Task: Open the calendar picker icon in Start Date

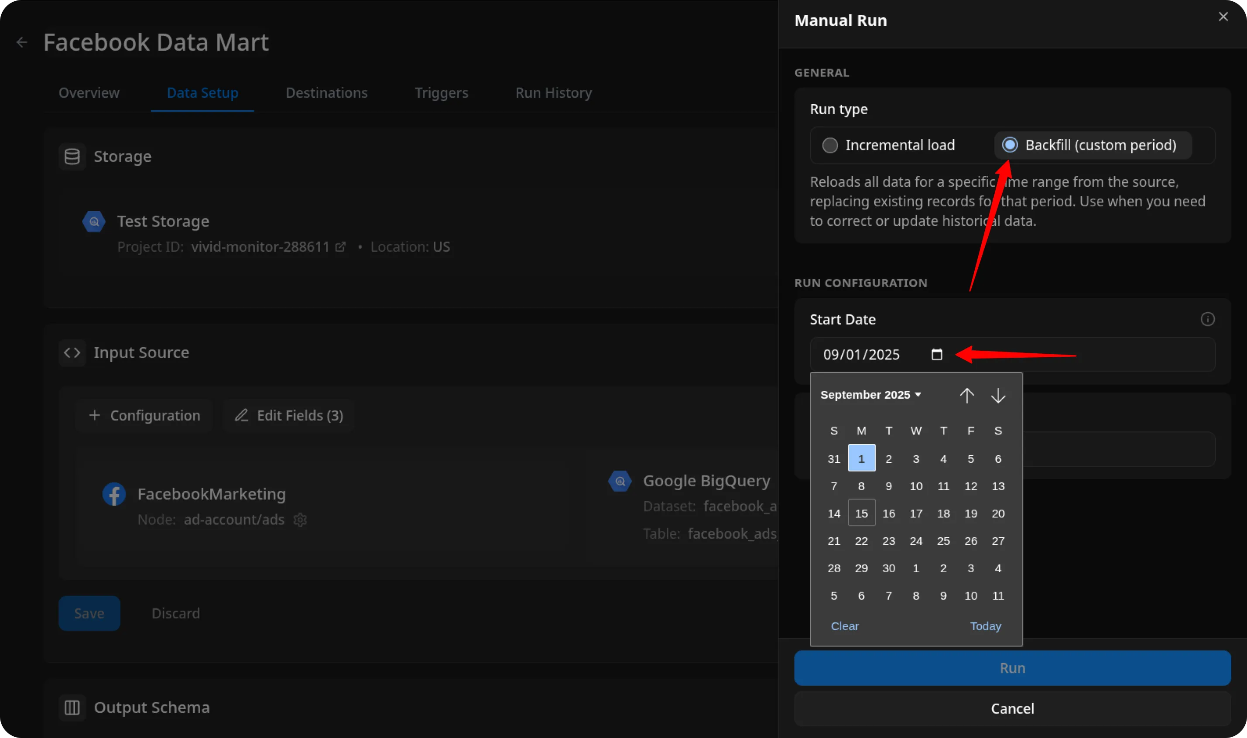Action: click(937, 355)
